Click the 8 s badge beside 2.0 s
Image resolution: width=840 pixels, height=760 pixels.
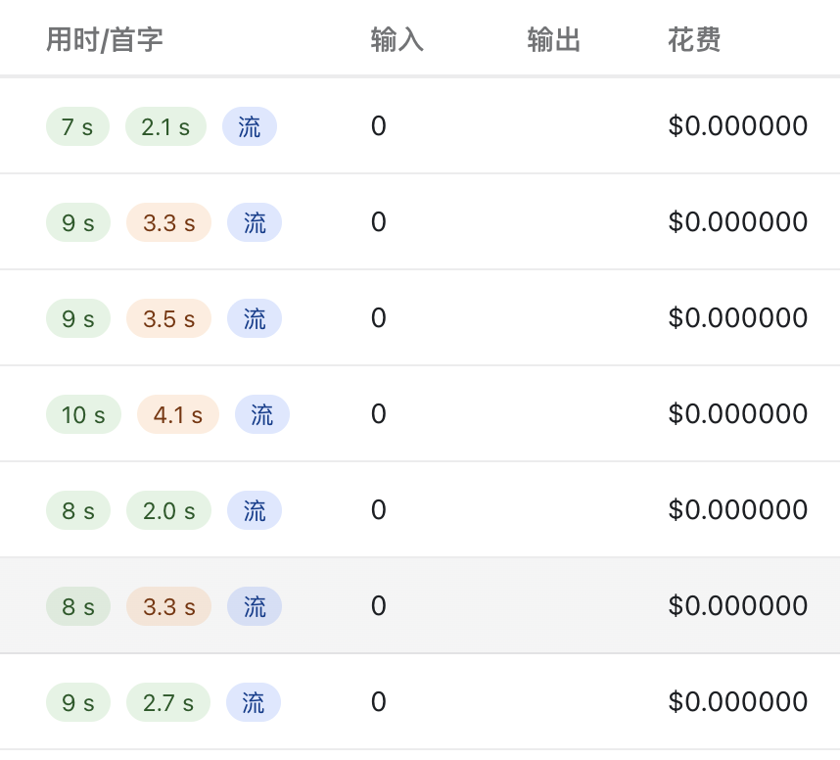pyautogui.click(x=78, y=510)
